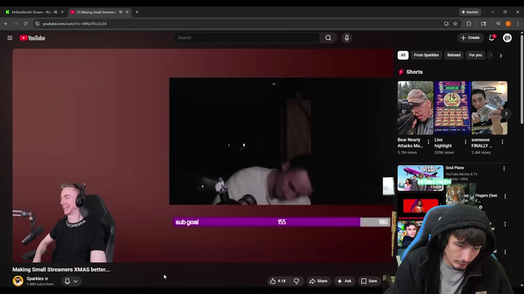Viewport: 524px width, 294px height.
Task: Open the YouTube hamburger guide menu
Action: [x=10, y=38]
